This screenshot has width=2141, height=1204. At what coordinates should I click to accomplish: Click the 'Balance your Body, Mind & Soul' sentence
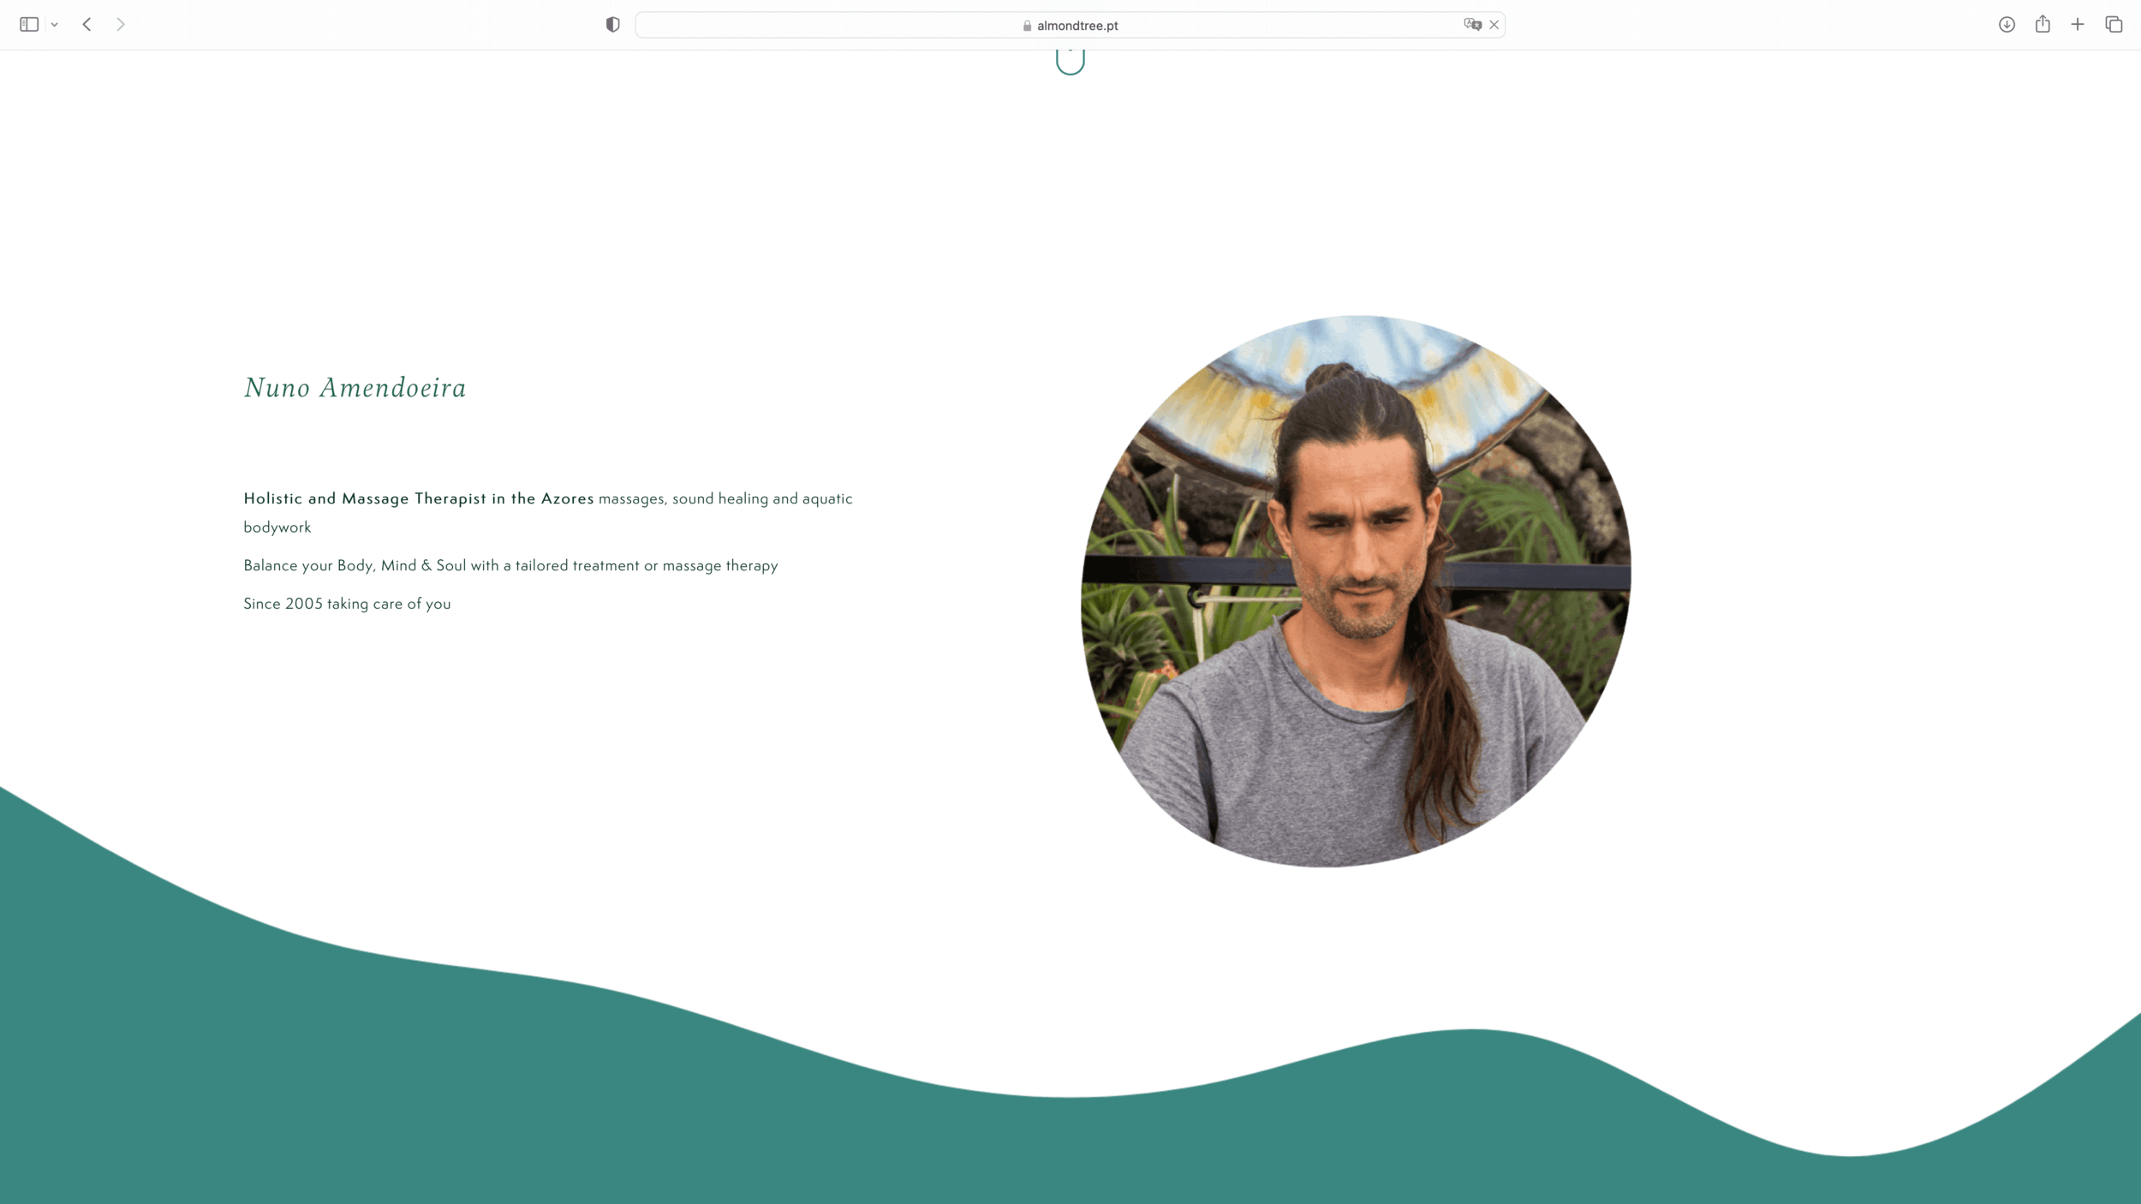[510, 565]
